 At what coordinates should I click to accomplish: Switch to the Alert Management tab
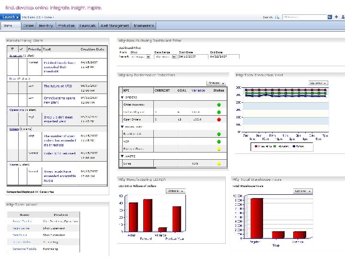click(115, 26)
